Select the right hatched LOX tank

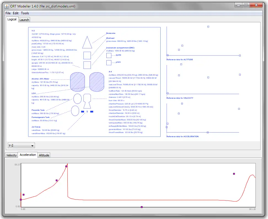pyautogui.click(x=97, y=82)
